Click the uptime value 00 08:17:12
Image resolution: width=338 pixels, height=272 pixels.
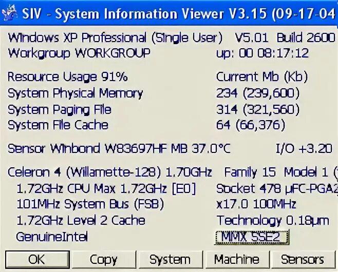274,53
